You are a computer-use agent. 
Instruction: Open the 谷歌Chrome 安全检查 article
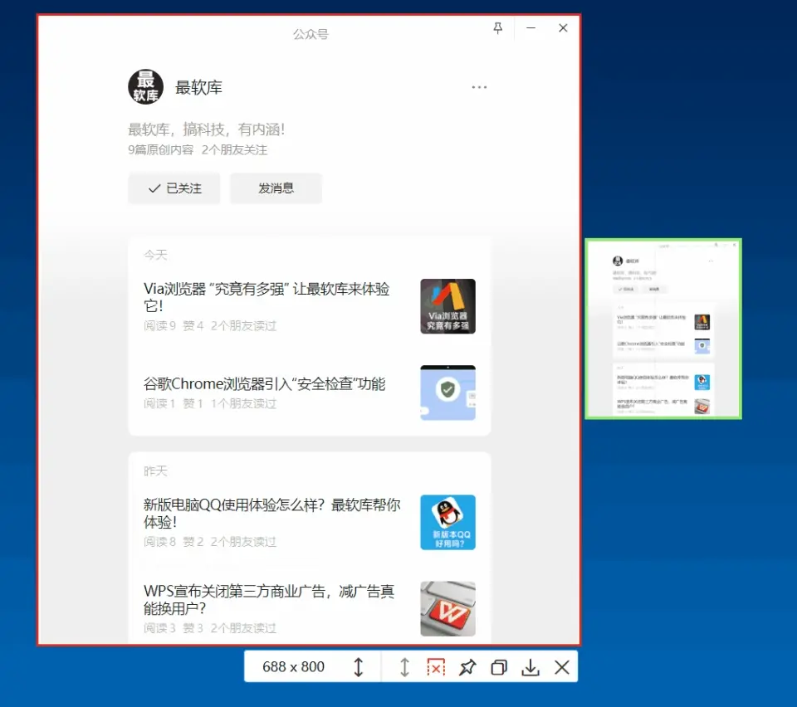pos(265,383)
